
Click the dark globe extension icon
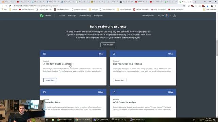[x=212, y=6]
